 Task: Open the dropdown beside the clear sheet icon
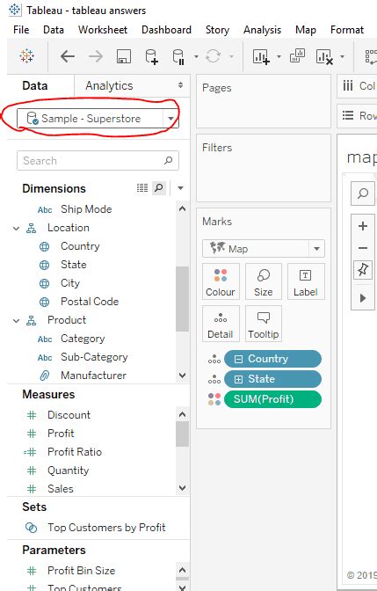tap(342, 56)
